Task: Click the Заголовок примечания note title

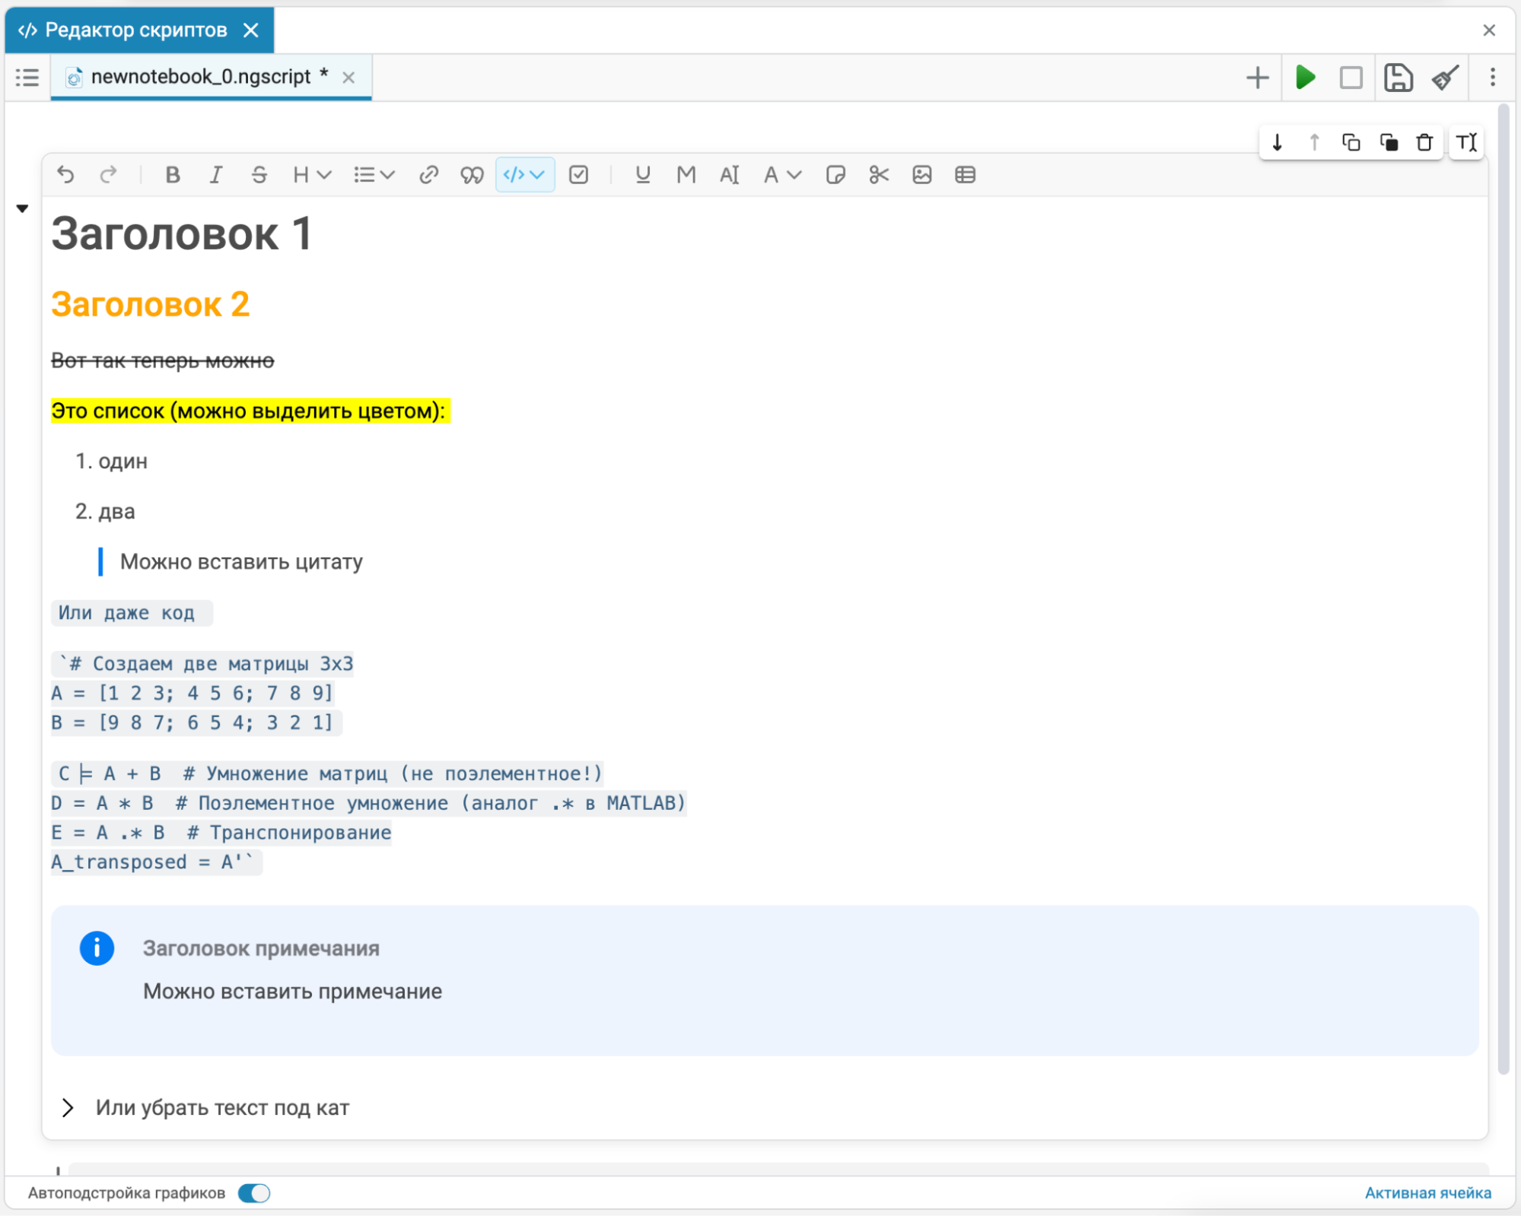Action: pos(261,949)
